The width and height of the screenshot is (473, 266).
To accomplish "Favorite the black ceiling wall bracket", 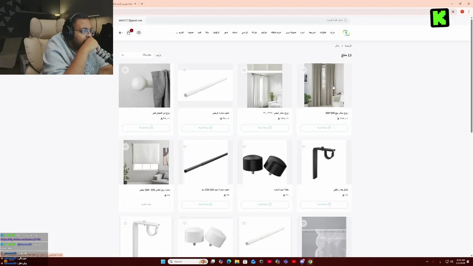I will (303, 147).
